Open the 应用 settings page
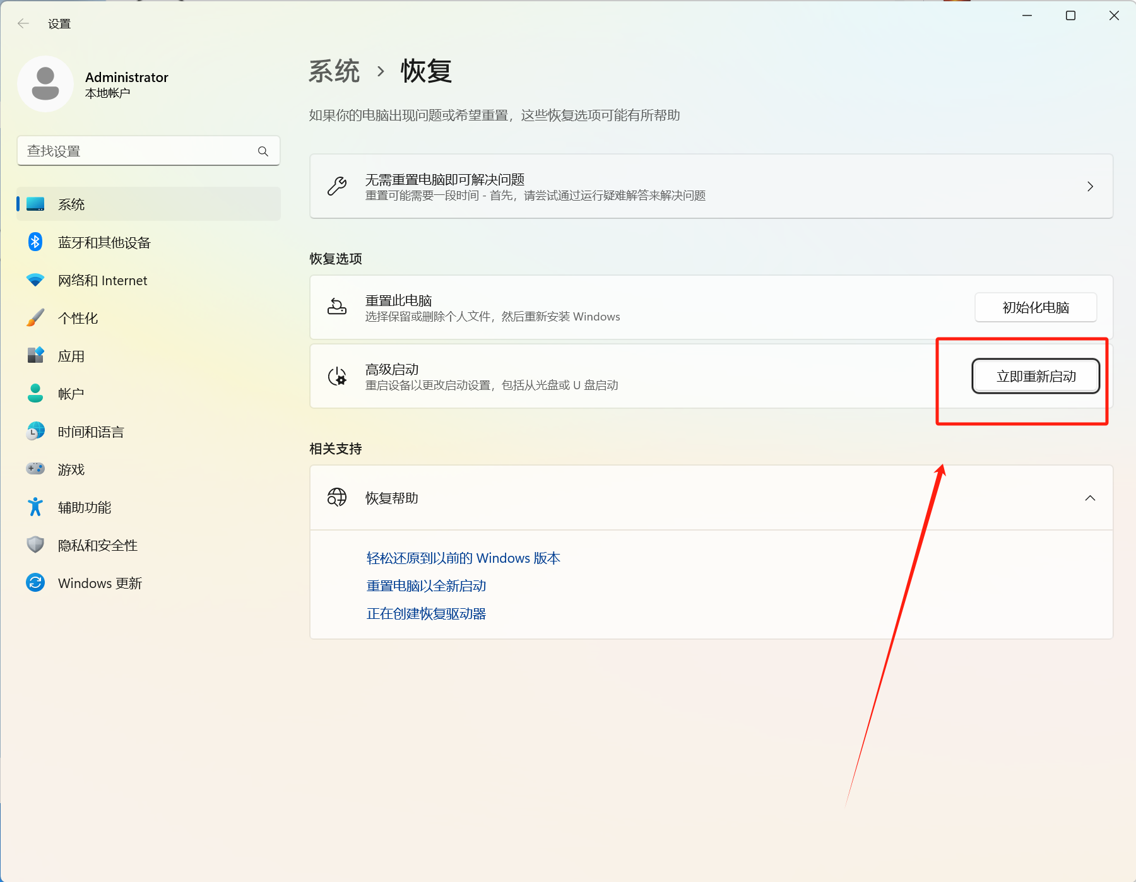Screen dimensions: 1136x882 (x=148, y=356)
